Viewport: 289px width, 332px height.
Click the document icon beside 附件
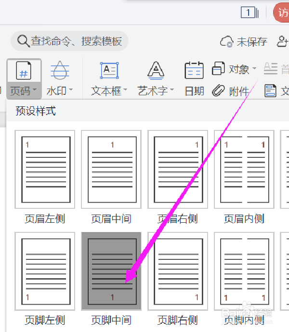click(270, 90)
